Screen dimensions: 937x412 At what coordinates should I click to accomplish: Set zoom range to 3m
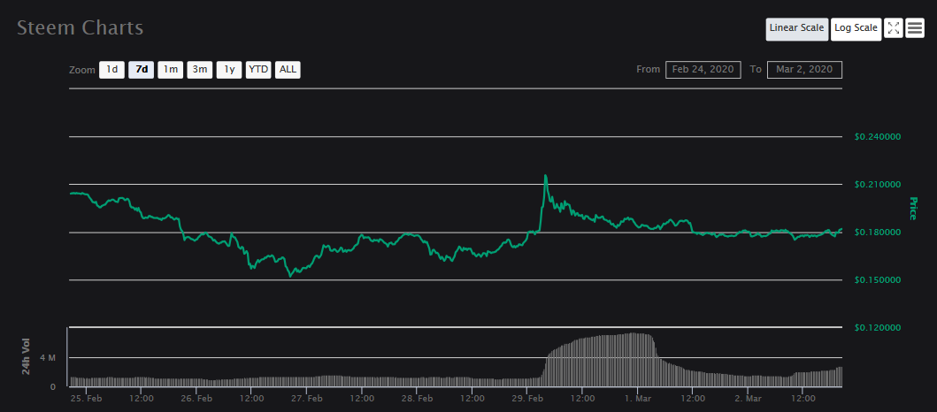(200, 70)
